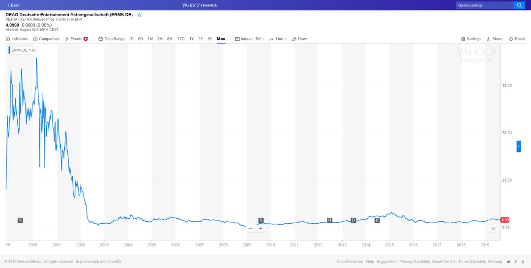Select the 1M range
Viewport: 531px width, 268px height.
tap(150, 39)
